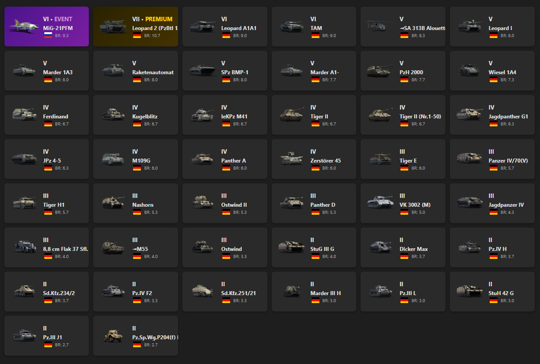This screenshot has width=540, height=364.
Task: Click the MiG-21PFM jet icon
Action: click(x=22, y=27)
